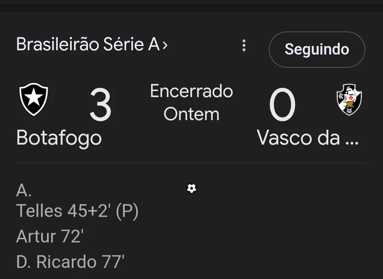Click the Encerrado match status text
The height and width of the screenshot is (279, 383).
(191, 91)
